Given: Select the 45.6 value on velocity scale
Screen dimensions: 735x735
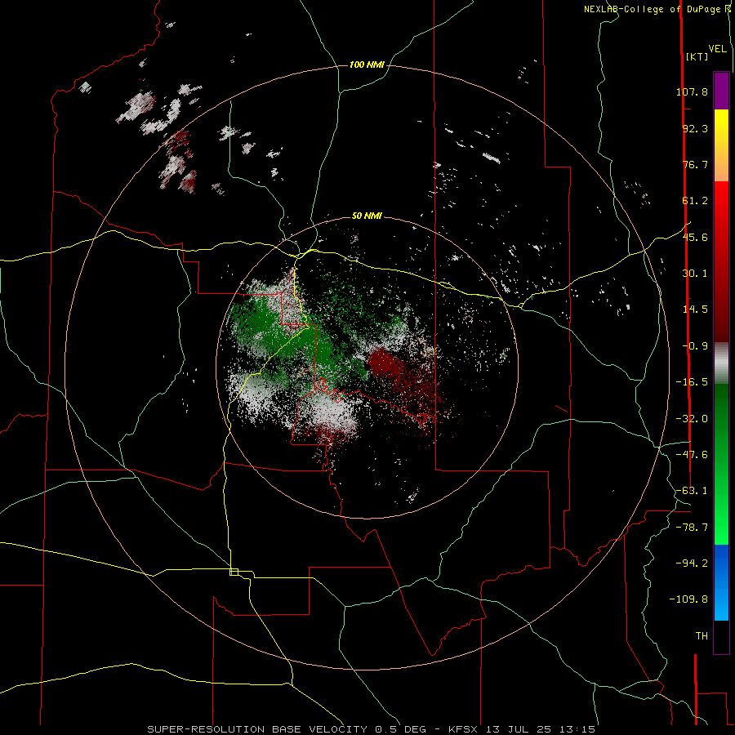Looking at the screenshot, I should [x=695, y=237].
